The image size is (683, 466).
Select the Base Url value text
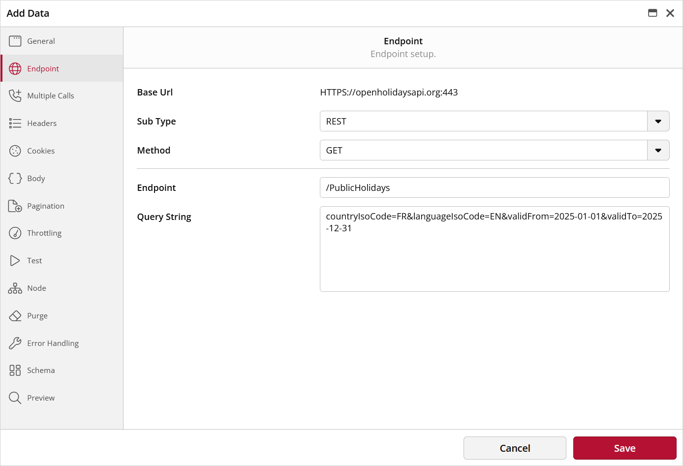point(389,92)
